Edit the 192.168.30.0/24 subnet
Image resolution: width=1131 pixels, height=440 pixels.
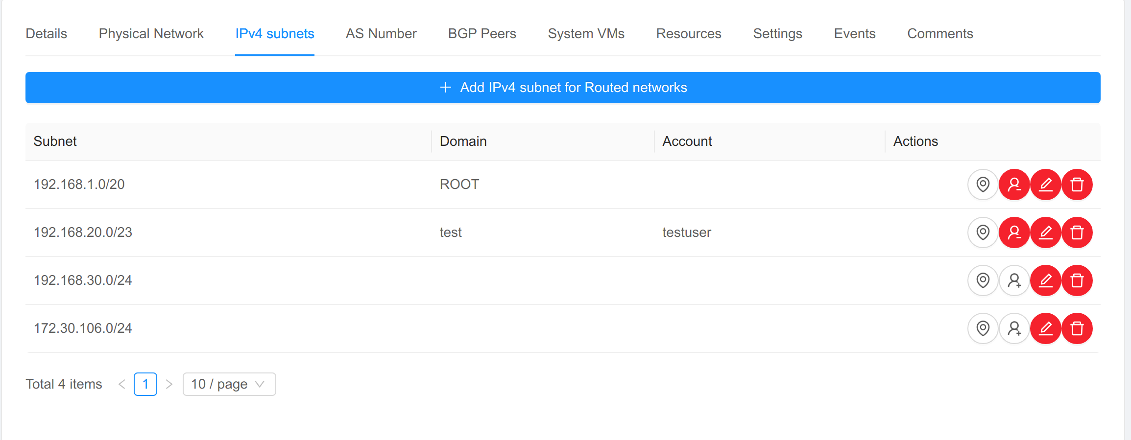[x=1045, y=280]
